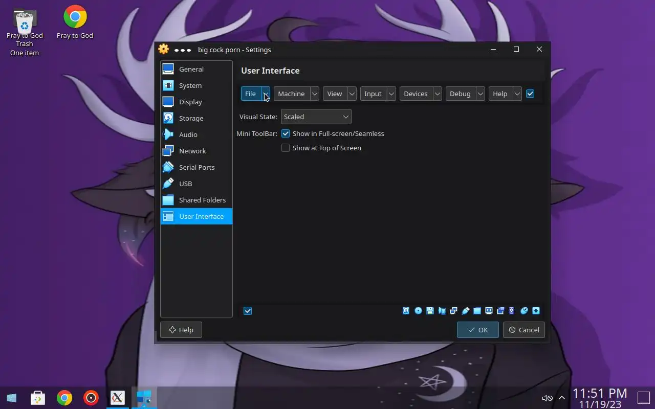The image size is (655, 409).
Task: Toggle the status bar enabled checkbox
Action: [x=248, y=311]
